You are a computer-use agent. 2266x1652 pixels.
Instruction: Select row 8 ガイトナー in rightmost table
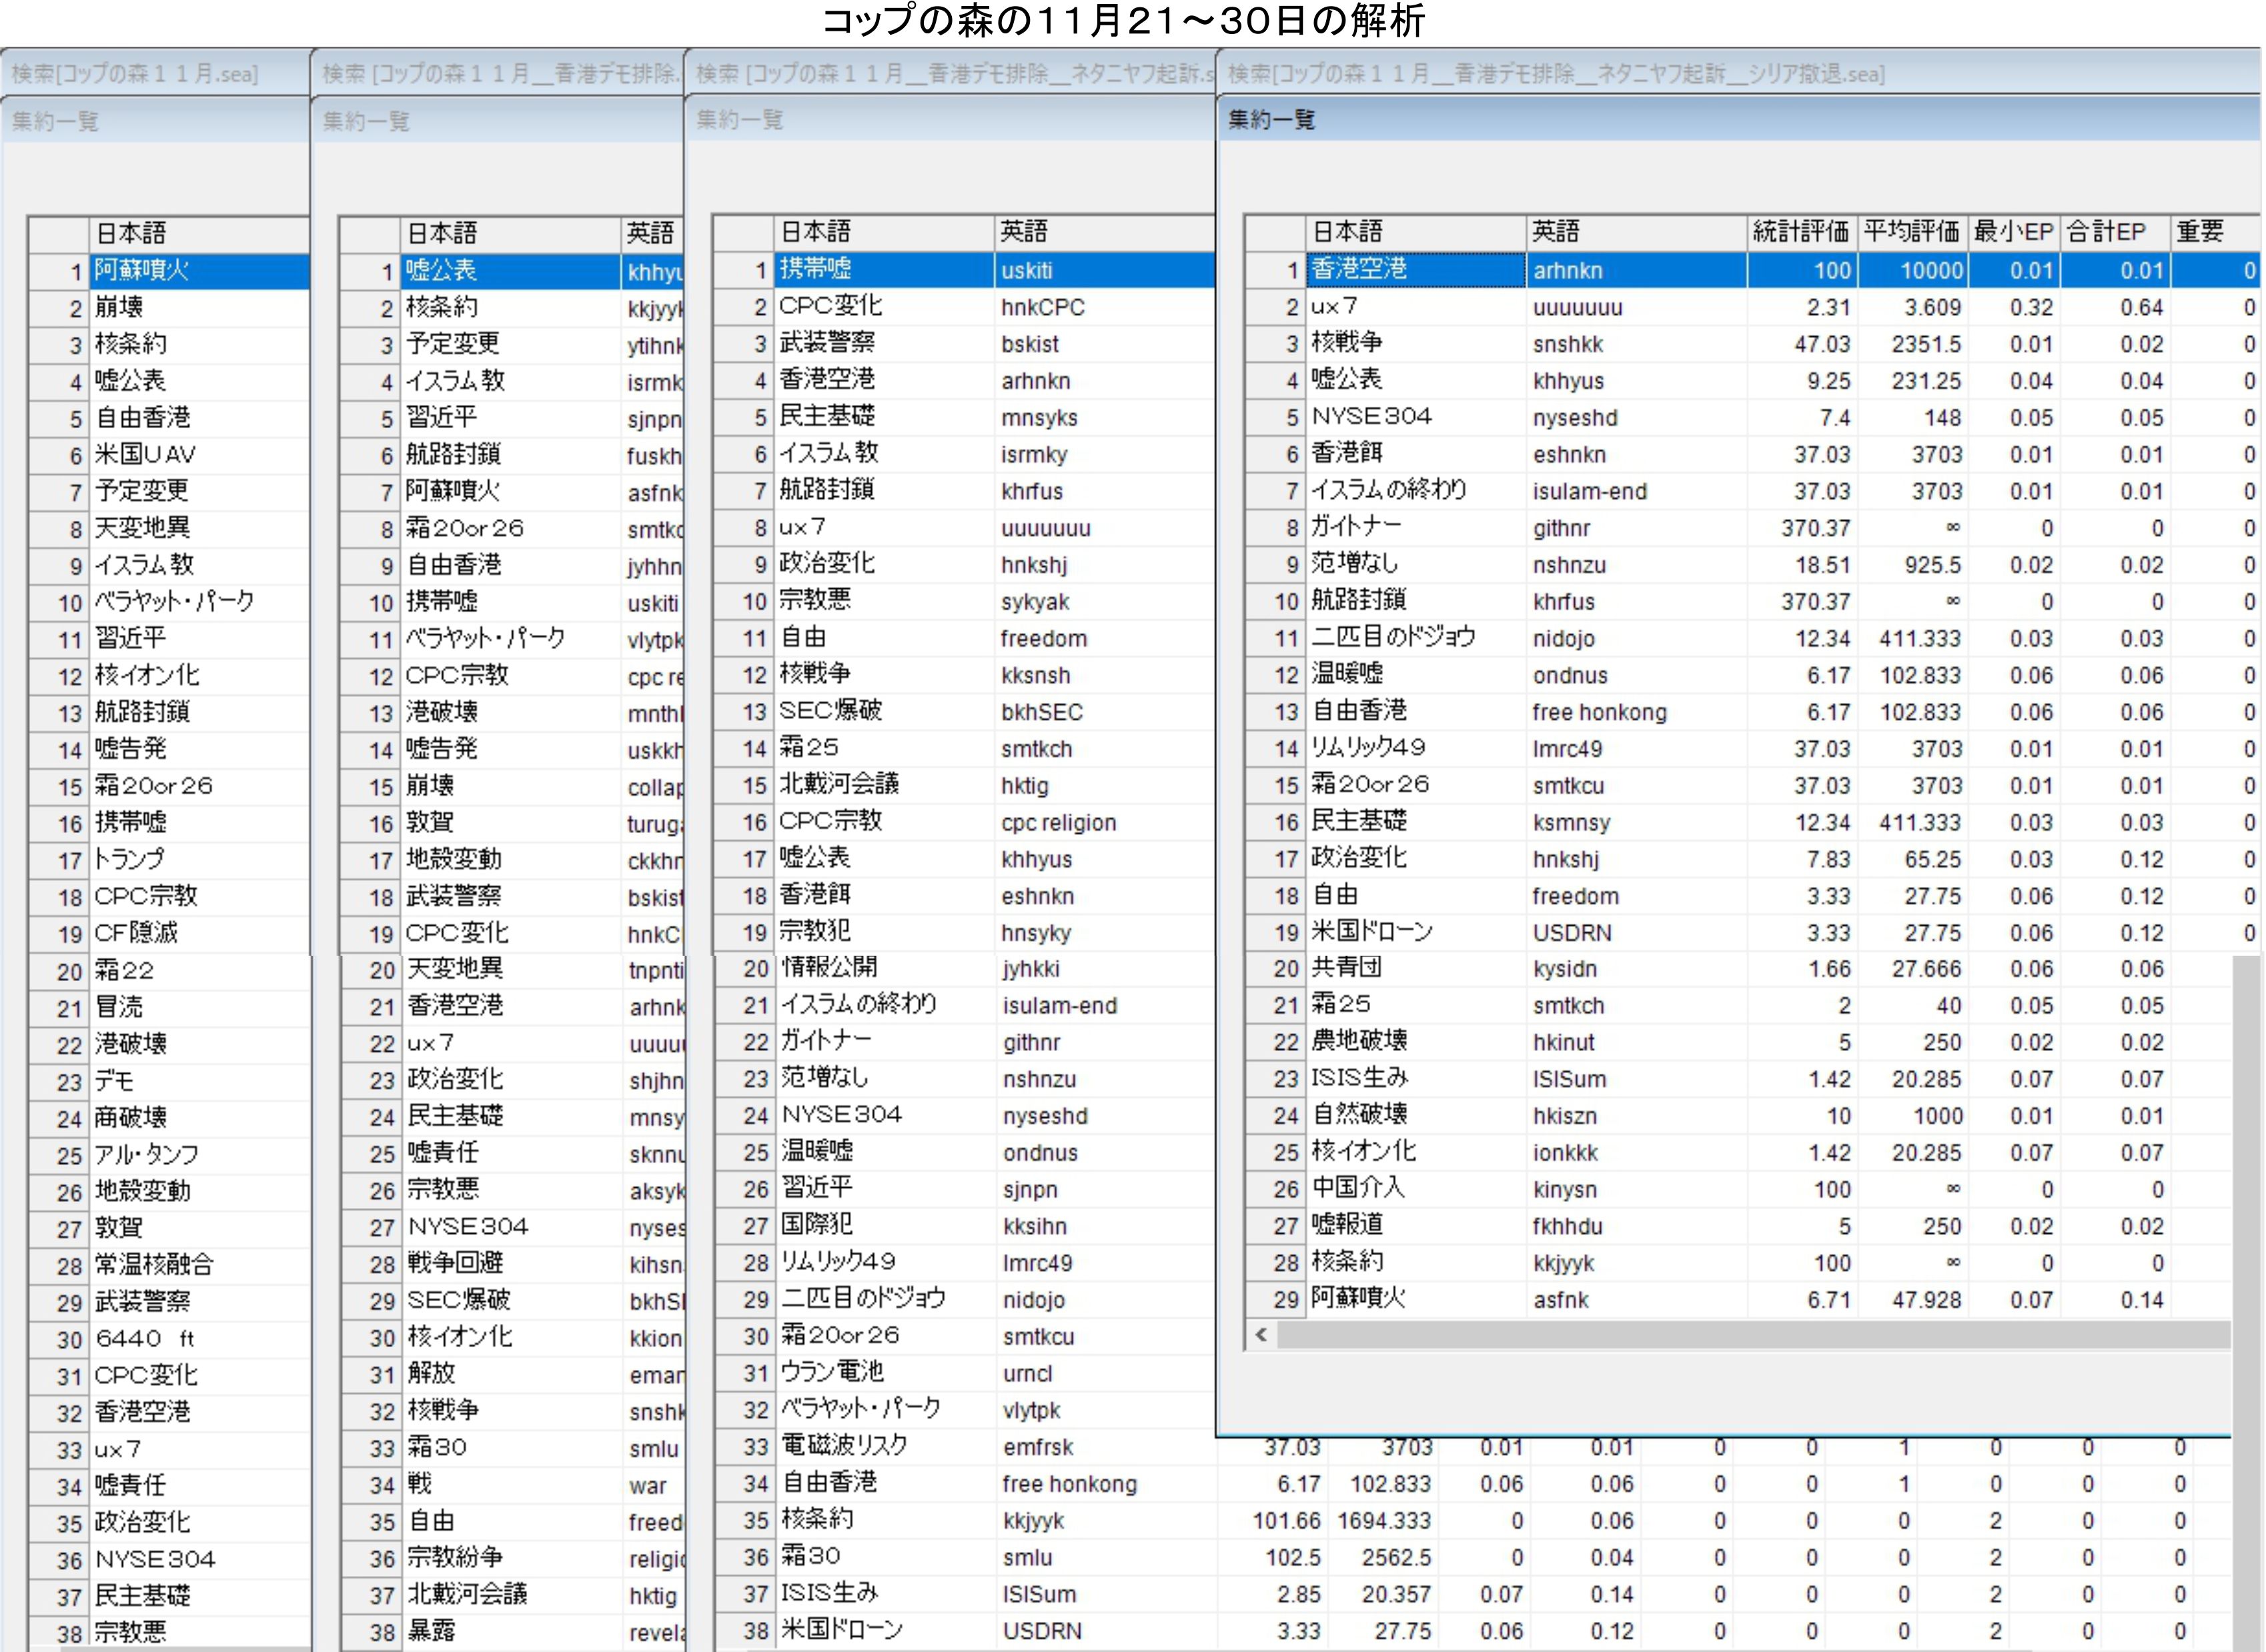1356,527
